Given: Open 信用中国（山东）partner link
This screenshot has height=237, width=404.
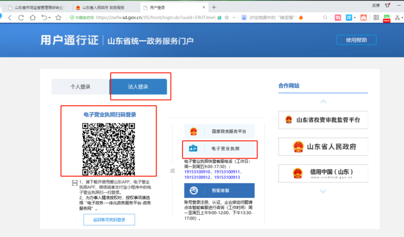Looking at the screenshot, I should 323,174.
